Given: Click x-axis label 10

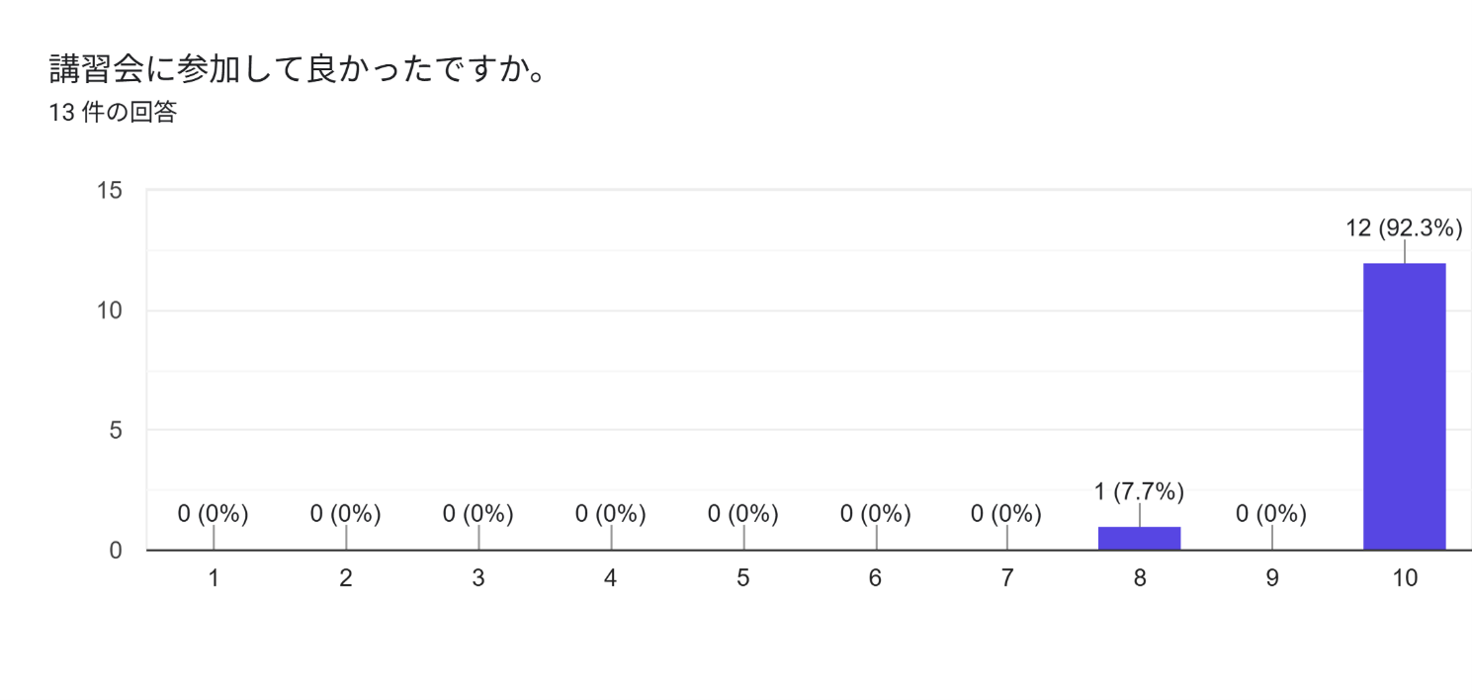Looking at the screenshot, I should (x=1404, y=578).
